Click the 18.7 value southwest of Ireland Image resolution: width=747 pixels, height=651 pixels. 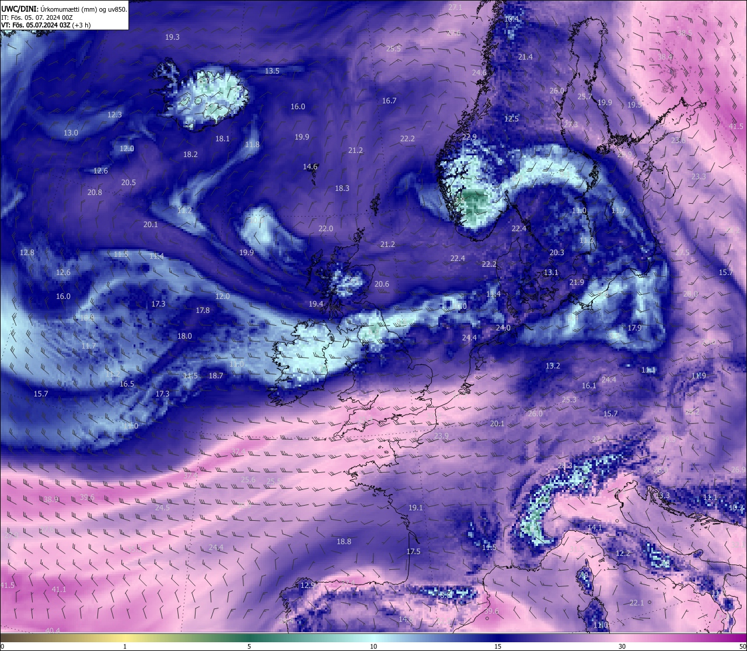tap(216, 375)
